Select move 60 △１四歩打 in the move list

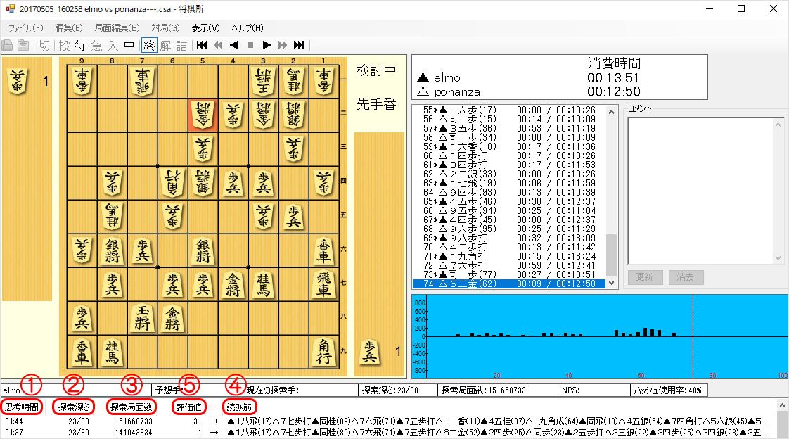coord(508,155)
